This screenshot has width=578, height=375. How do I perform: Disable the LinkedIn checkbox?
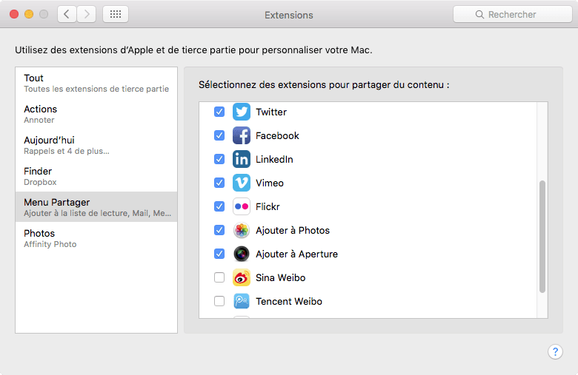(219, 159)
